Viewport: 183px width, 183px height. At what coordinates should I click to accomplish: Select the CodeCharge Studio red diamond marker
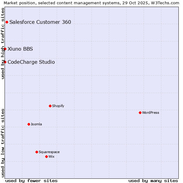tap(5, 62)
